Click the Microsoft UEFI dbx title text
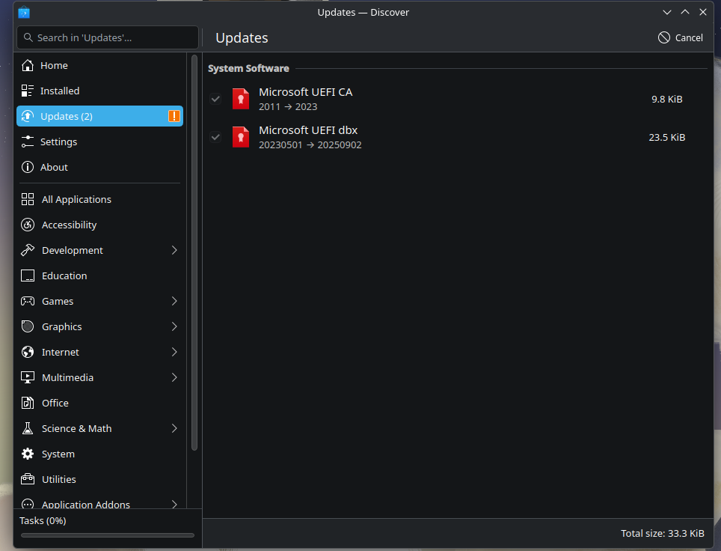Image resolution: width=721 pixels, height=551 pixels. pos(308,130)
